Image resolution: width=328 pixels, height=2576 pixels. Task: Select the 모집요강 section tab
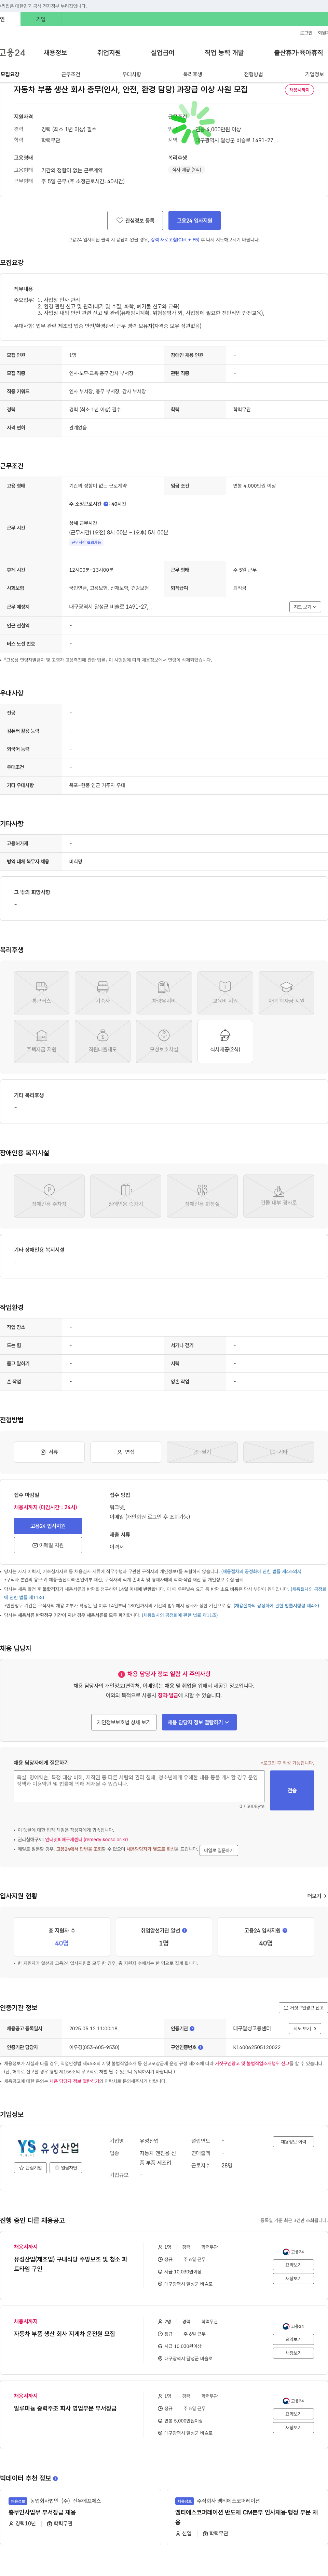click(x=10, y=74)
